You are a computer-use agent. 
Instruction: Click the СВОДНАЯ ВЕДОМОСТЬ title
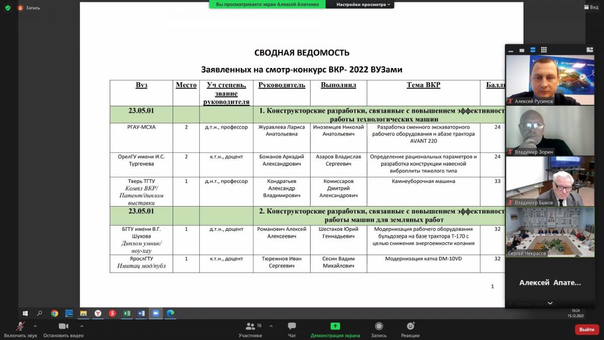[x=301, y=53]
